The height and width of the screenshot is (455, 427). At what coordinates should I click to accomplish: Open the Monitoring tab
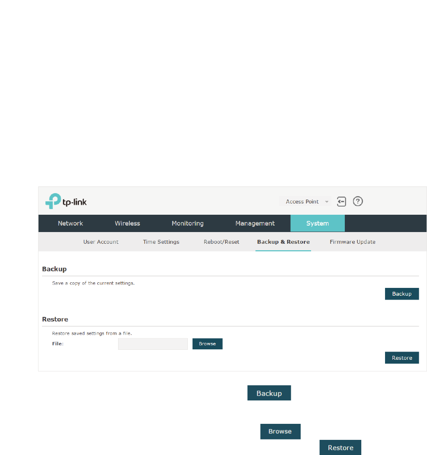point(188,223)
